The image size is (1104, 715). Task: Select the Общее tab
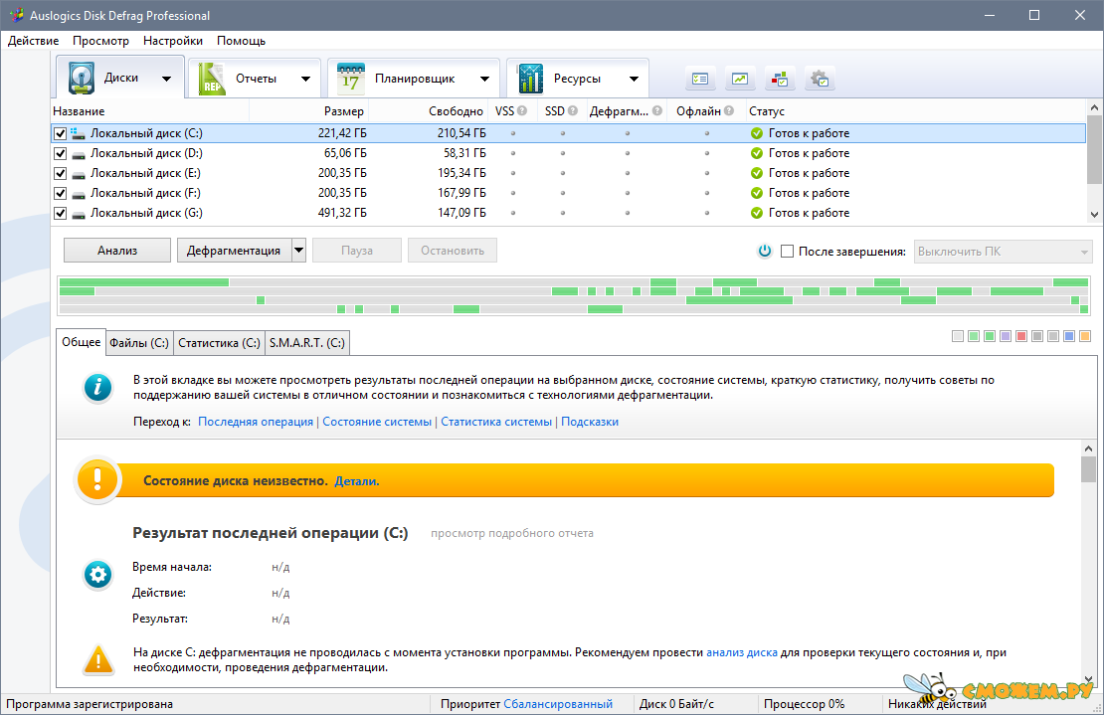(x=81, y=342)
